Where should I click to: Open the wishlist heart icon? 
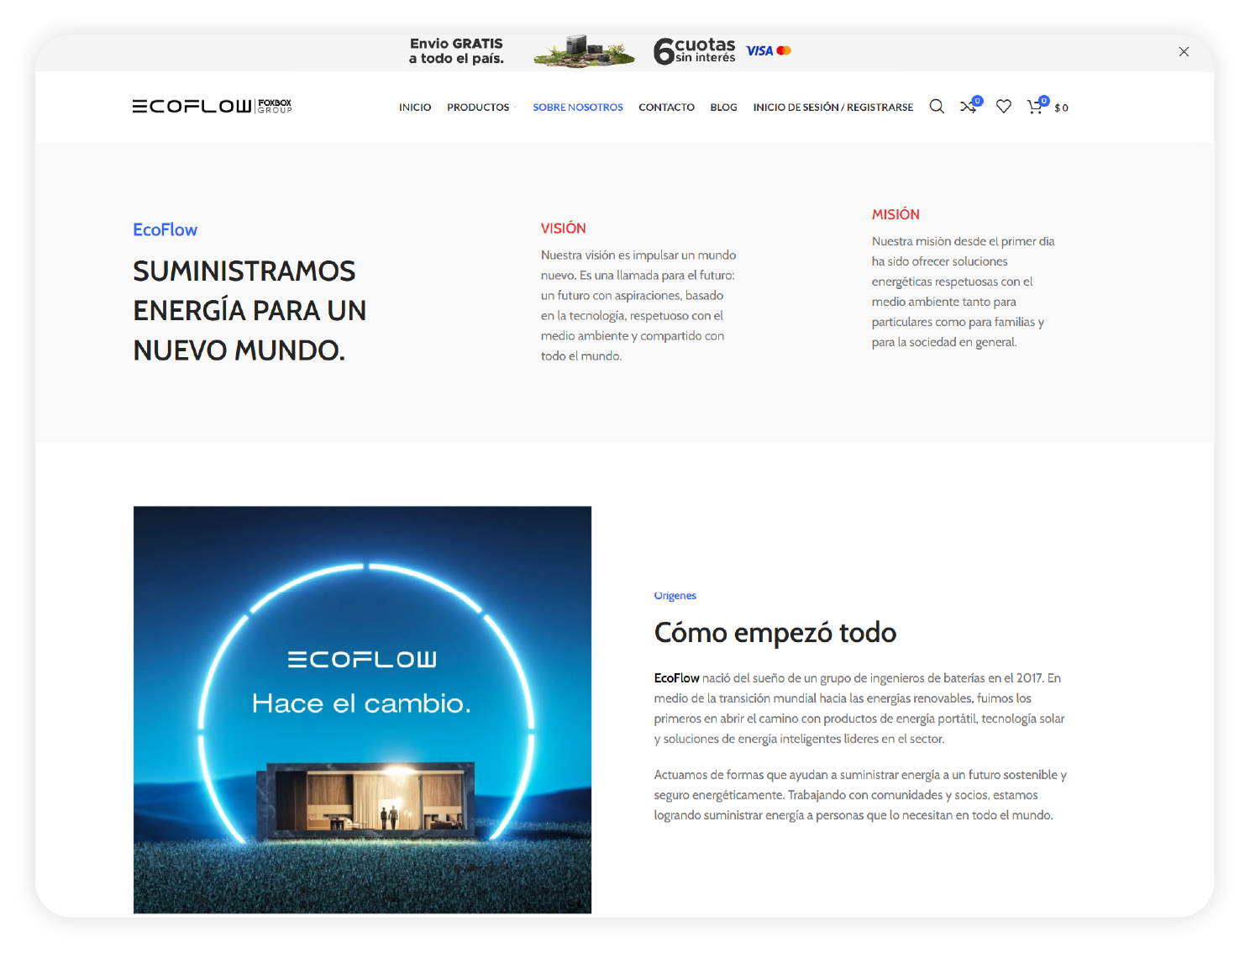click(x=1003, y=107)
